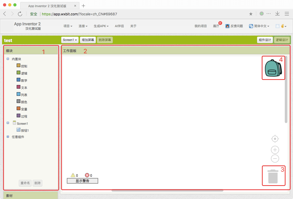Zoom out with the minus circle icon
293x199 pixels.
pyautogui.click(x=275, y=159)
